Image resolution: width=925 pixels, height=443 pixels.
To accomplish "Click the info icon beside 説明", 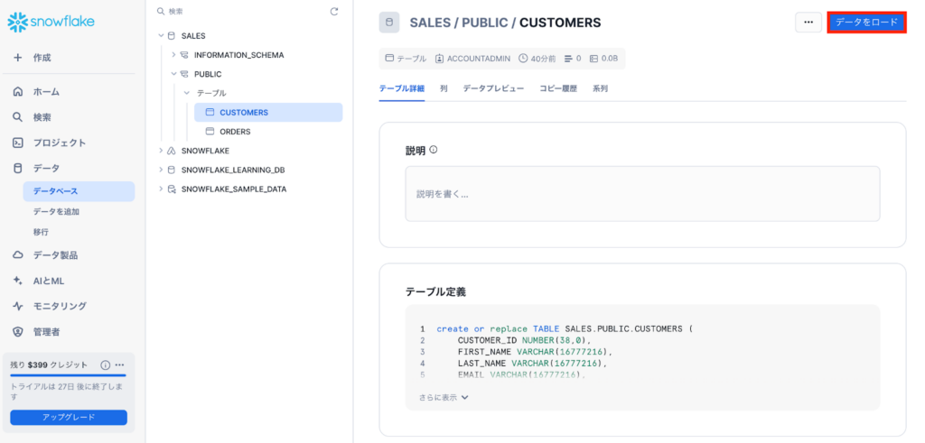I will tap(434, 150).
